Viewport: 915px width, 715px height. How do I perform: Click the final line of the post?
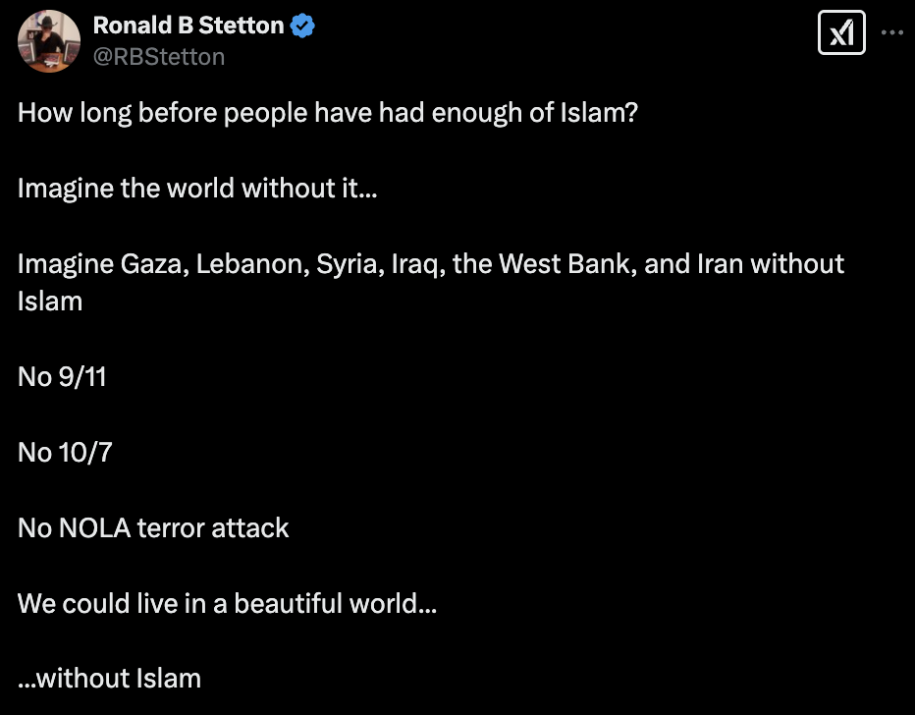click(x=109, y=679)
